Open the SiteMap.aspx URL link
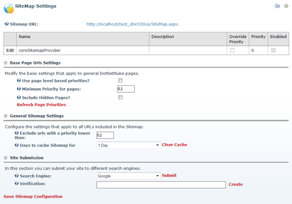292x204 pixels. coord(132,24)
